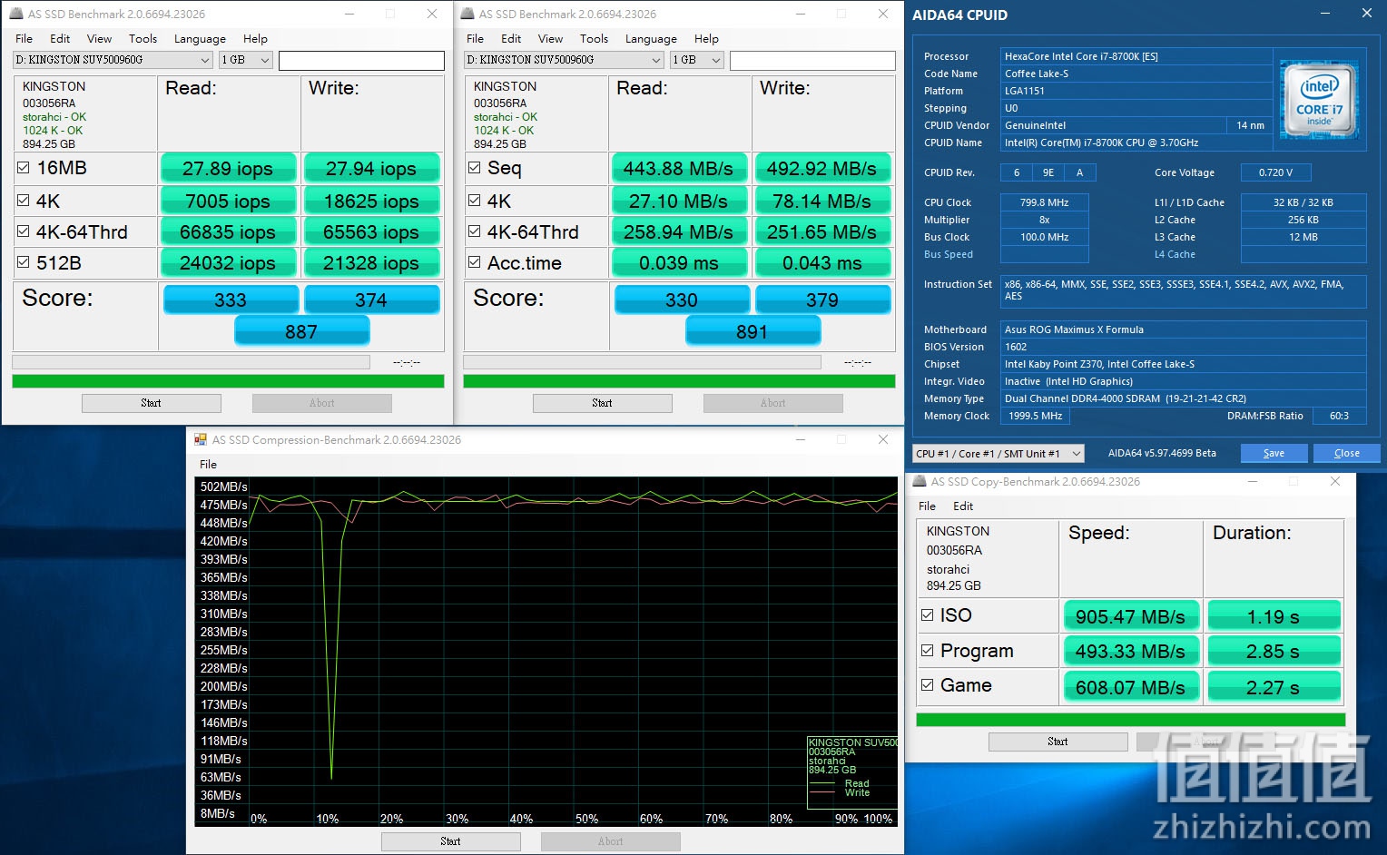Open Edit menu in the left iops window

[x=60, y=38]
